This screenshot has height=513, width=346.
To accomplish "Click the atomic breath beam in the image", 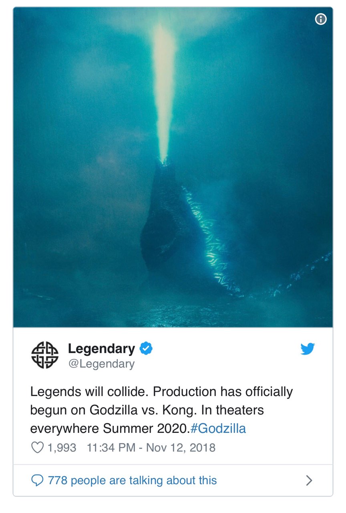I will click(x=165, y=92).
